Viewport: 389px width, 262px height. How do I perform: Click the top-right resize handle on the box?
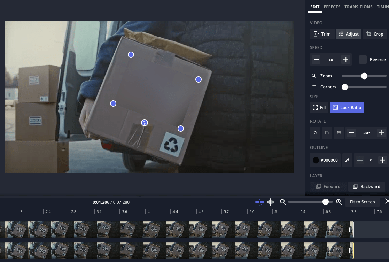[x=198, y=79]
